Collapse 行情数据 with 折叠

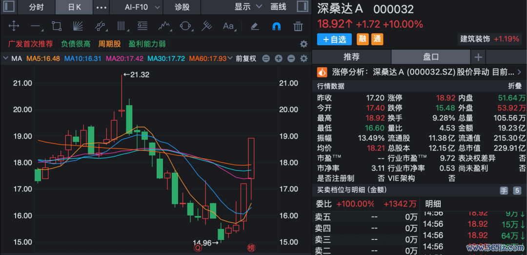coord(515,86)
